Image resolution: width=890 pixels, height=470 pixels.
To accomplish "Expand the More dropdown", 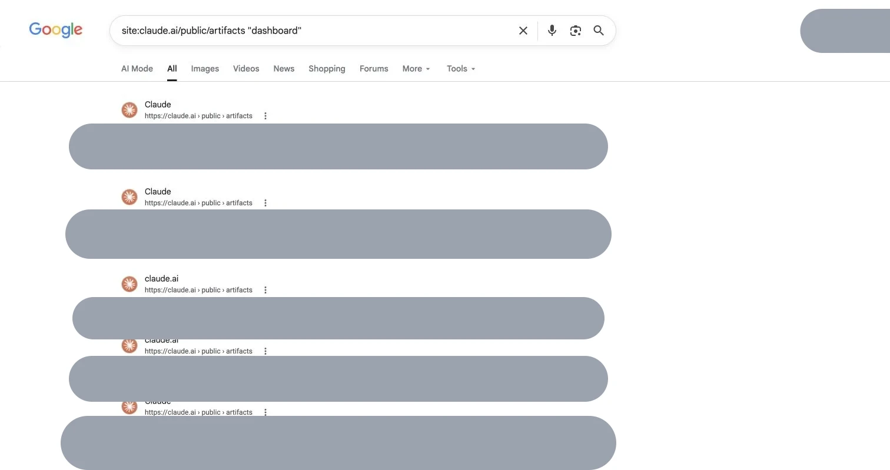I will pyautogui.click(x=416, y=69).
